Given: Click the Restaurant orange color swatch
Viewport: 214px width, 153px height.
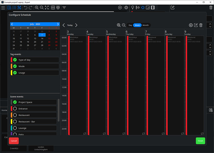Looking at the screenshot, I should coord(12,115).
